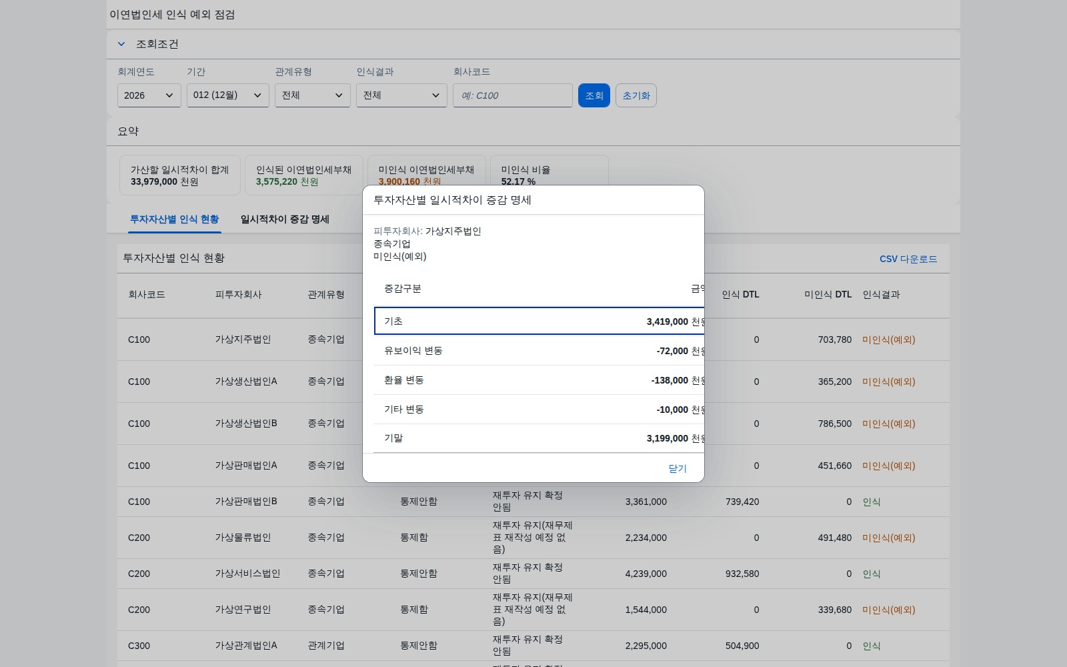Select the 기말 row in dialog
The height and width of the screenshot is (667, 1067).
point(539,438)
